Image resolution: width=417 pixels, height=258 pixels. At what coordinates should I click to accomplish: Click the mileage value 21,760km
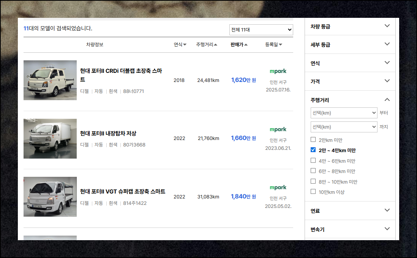tap(208, 138)
